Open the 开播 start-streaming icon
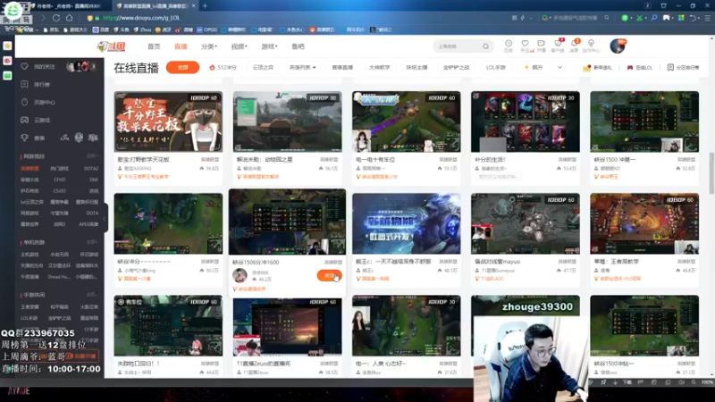This screenshot has width=715, height=402. point(542,46)
